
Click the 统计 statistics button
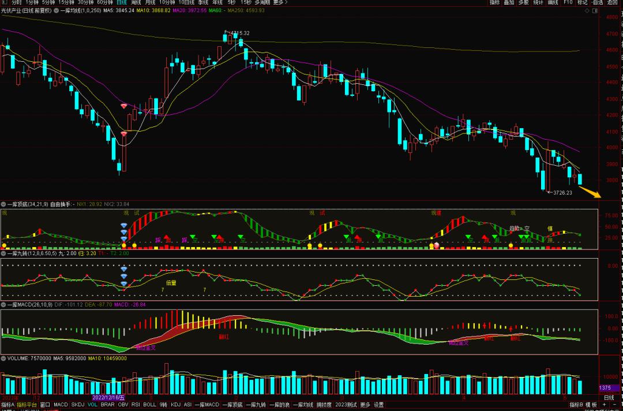click(x=538, y=2)
